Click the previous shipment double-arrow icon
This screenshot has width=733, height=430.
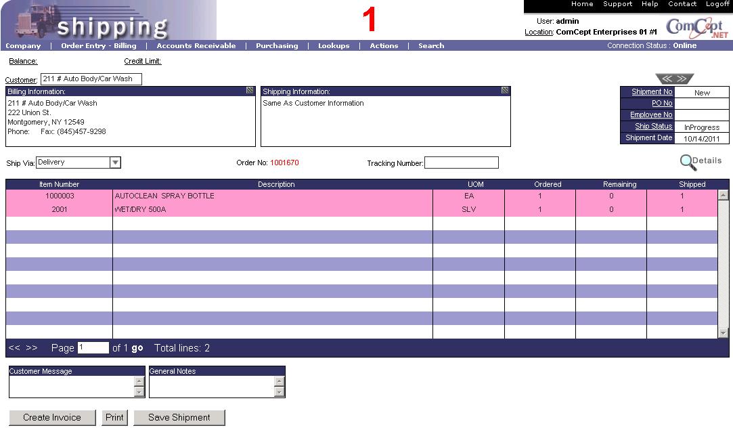(x=667, y=79)
